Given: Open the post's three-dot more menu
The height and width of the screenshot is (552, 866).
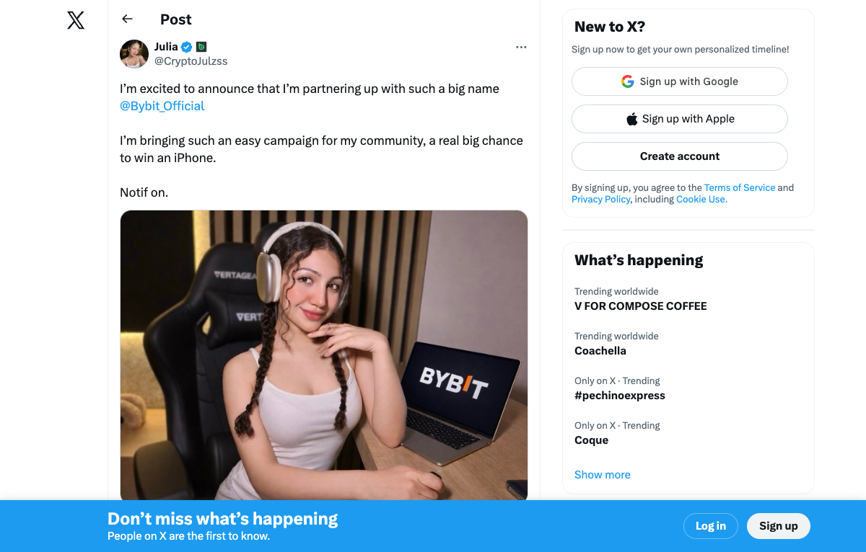Looking at the screenshot, I should [x=521, y=48].
